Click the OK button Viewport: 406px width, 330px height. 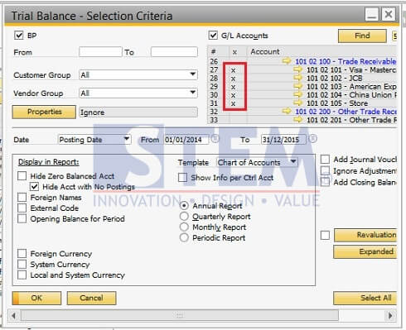[36, 298]
